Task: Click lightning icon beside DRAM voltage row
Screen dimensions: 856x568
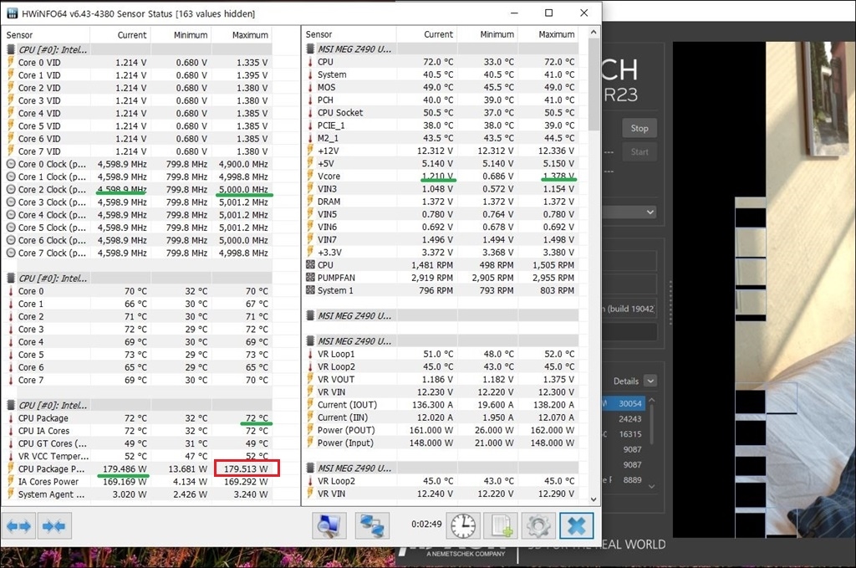Action: 310,202
